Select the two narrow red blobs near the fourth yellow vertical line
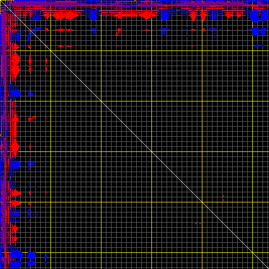Image resolution: width=269 pixels, height=269 pixels. pyautogui.click(x=198, y=16)
